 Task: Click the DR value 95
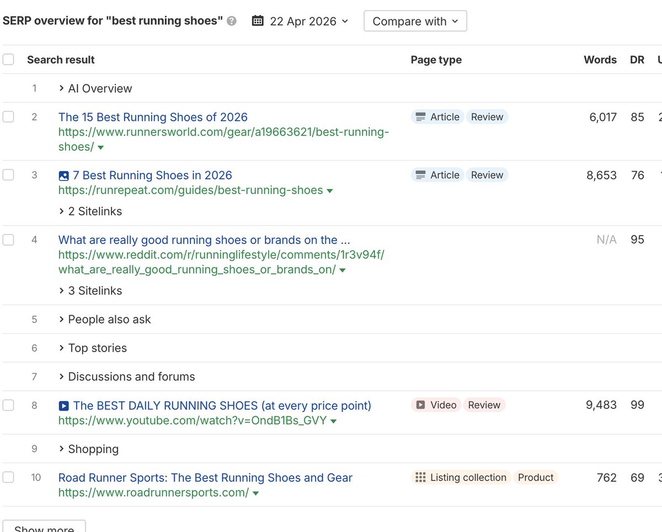pyautogui.click(x=638, y=240)
